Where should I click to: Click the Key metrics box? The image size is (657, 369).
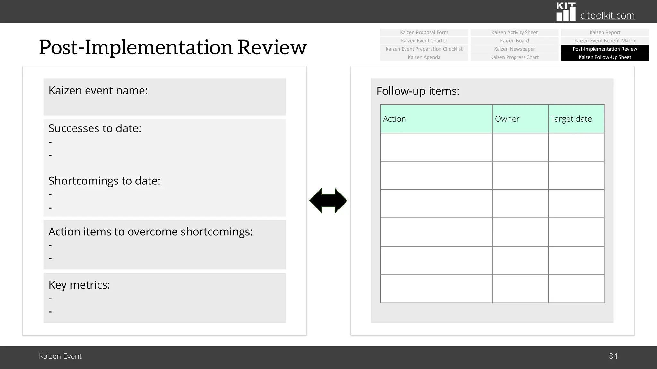pos(165,298)
